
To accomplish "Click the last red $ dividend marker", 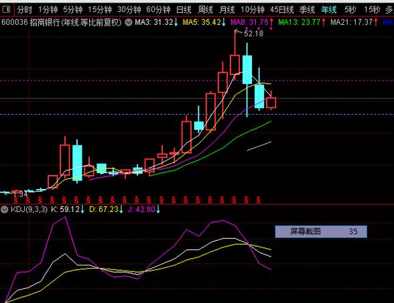I will click(x=258, y=200).
